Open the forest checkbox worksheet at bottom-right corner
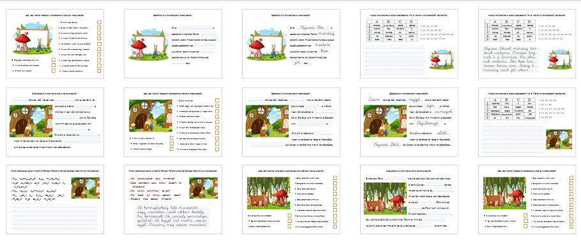The height and width of the screenshot is (240, 581). tap(527, 200)
